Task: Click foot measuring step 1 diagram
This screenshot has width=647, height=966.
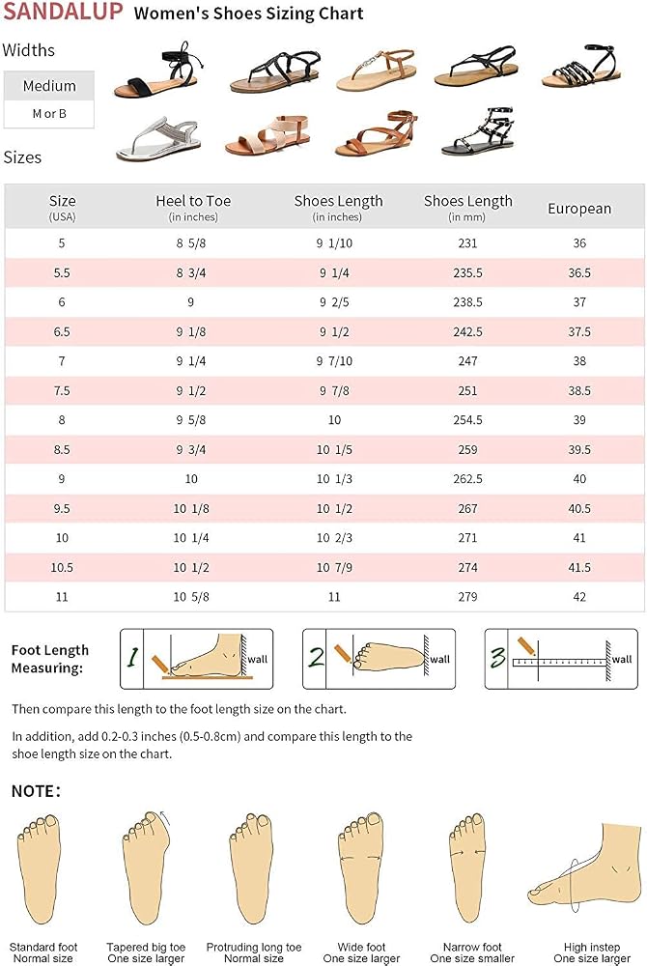Action: coord(196,659)
